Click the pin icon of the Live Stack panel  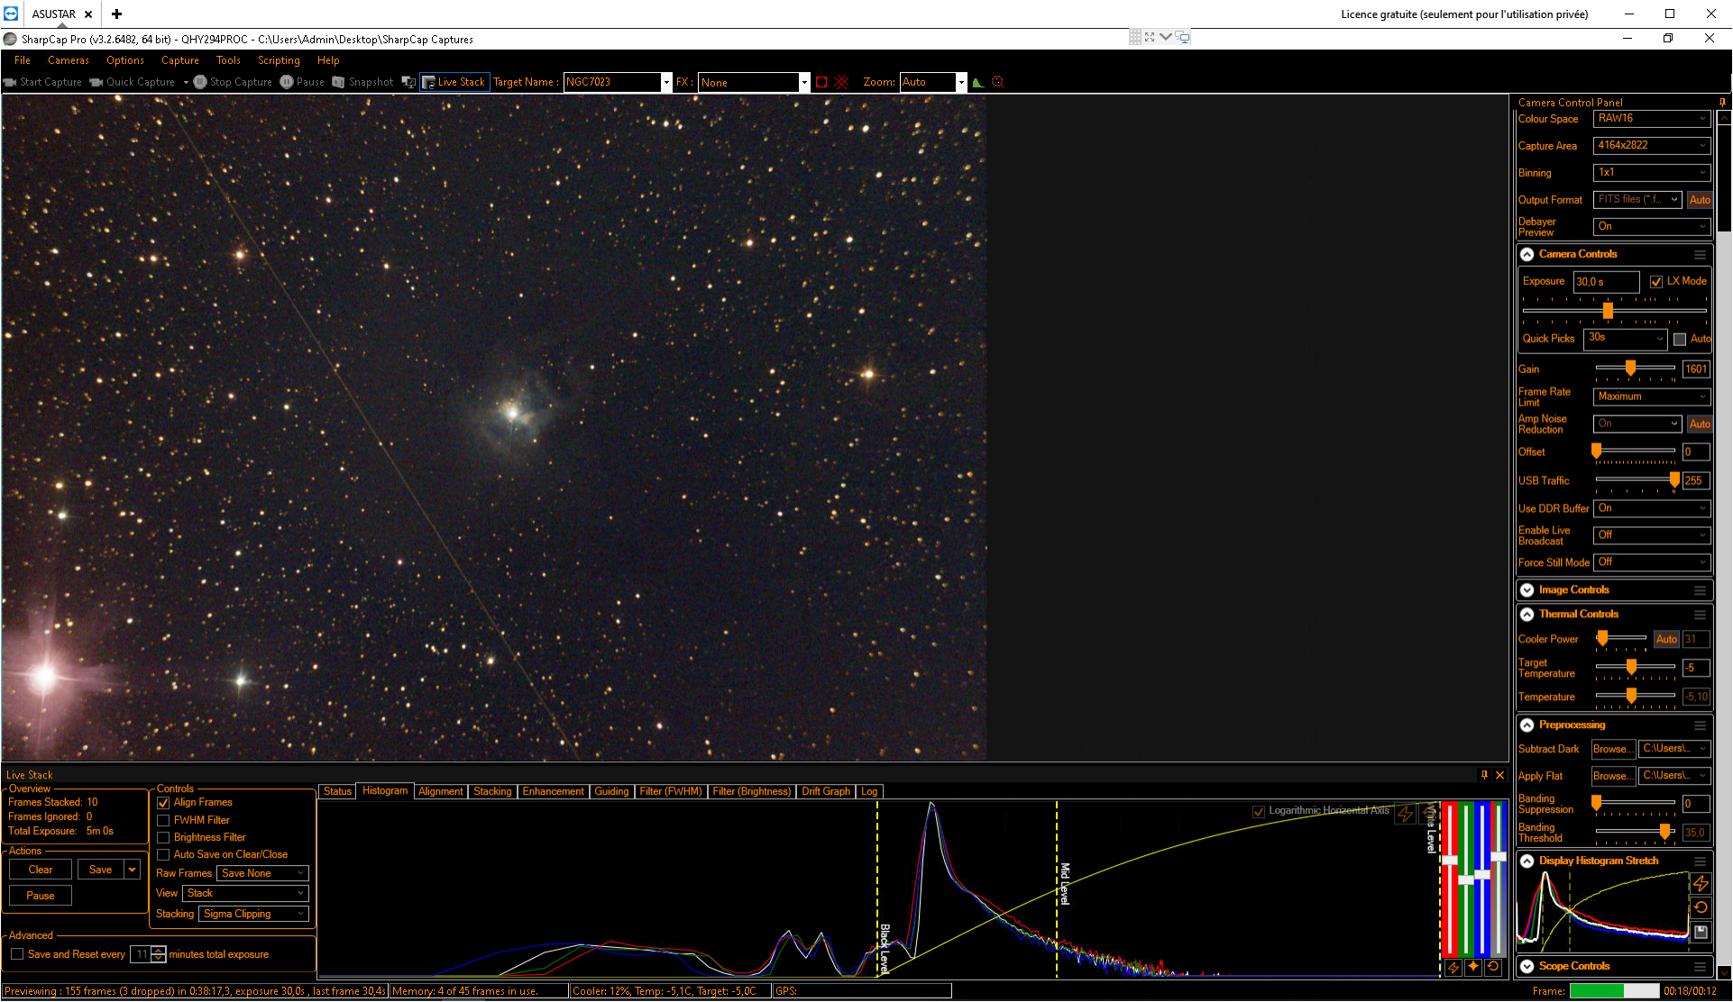point(1484,775)
